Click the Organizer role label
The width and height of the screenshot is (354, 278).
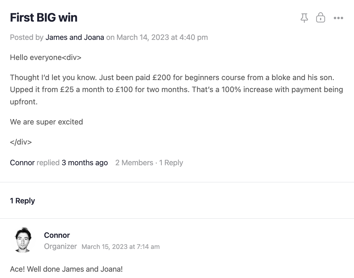[60, 247]
